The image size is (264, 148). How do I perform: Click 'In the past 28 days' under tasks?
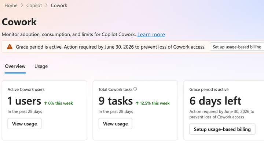[x=115, y=111]
